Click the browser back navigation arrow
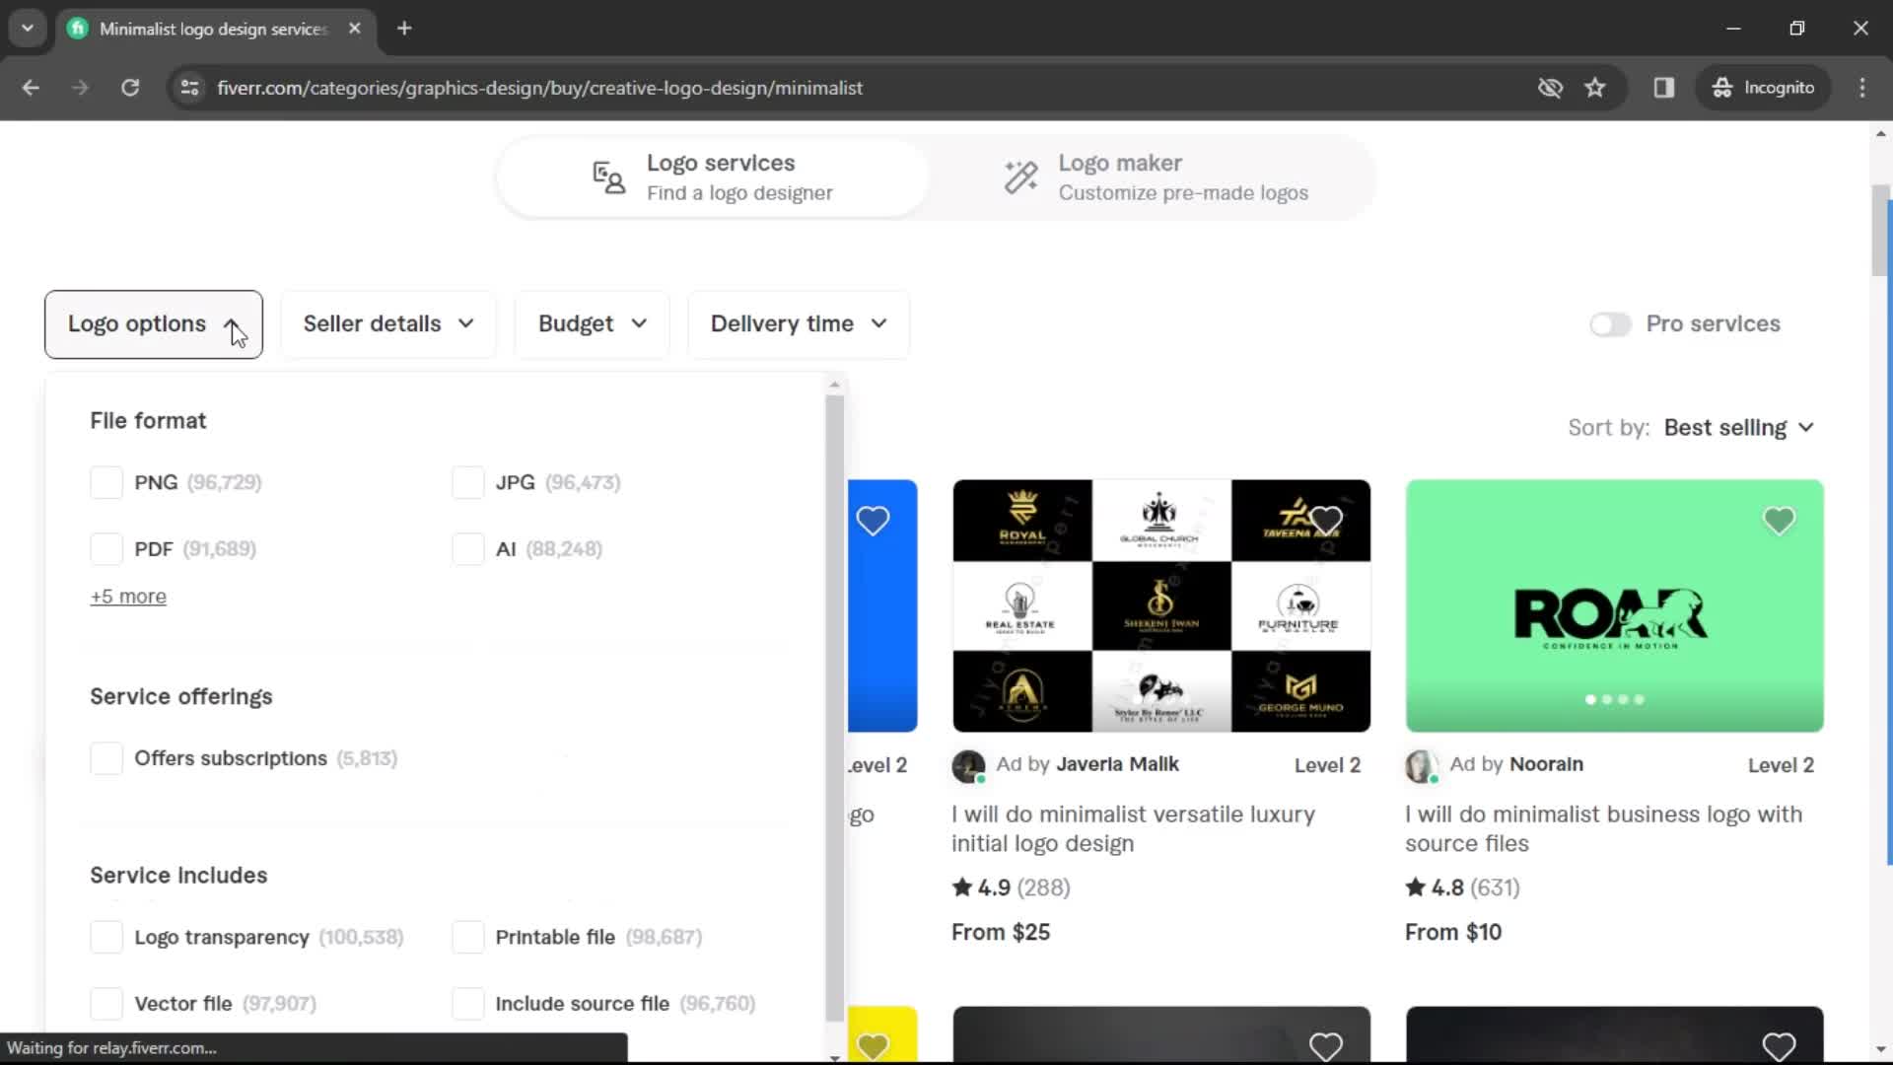 click(32, 87)
